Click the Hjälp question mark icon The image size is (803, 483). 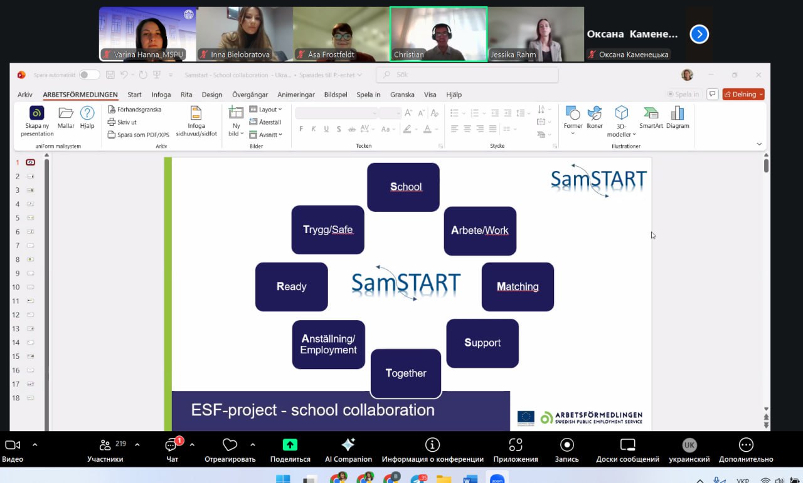pos(87,113)
